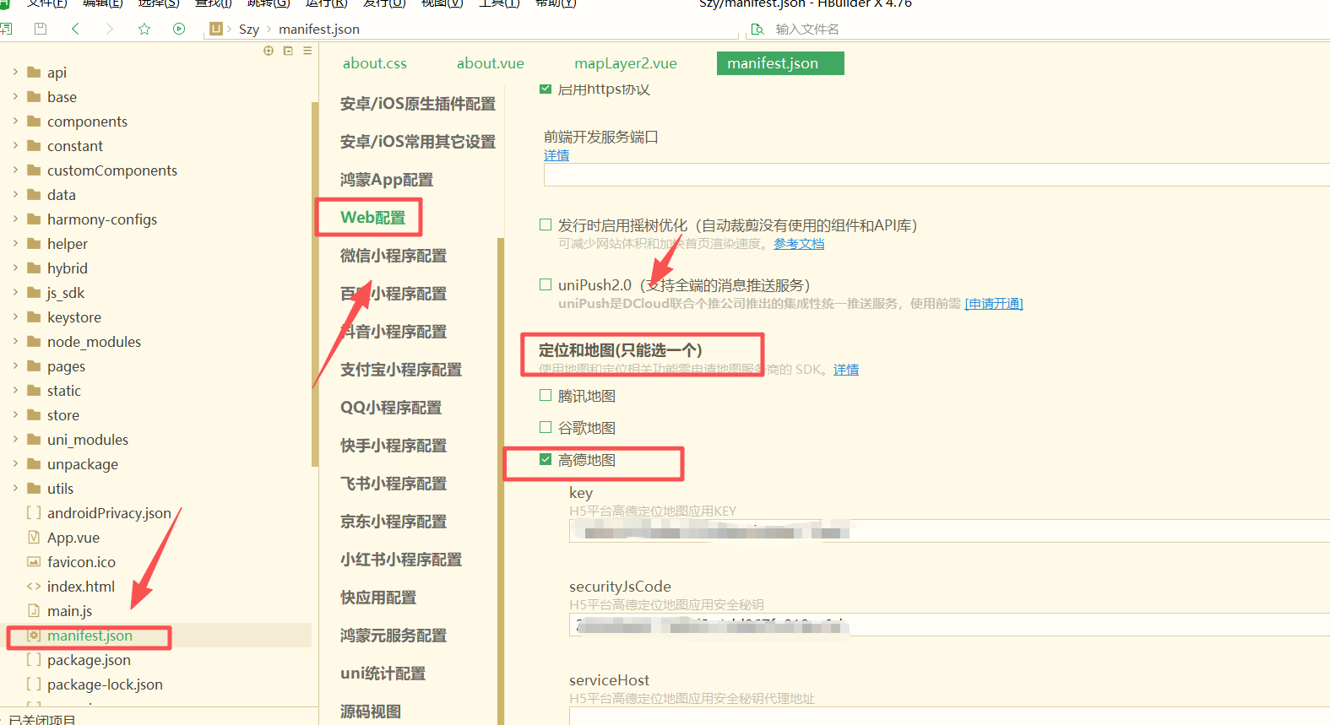Click the package.json file icon
This screenshot has height=725, width=1330.
point(34,659)
